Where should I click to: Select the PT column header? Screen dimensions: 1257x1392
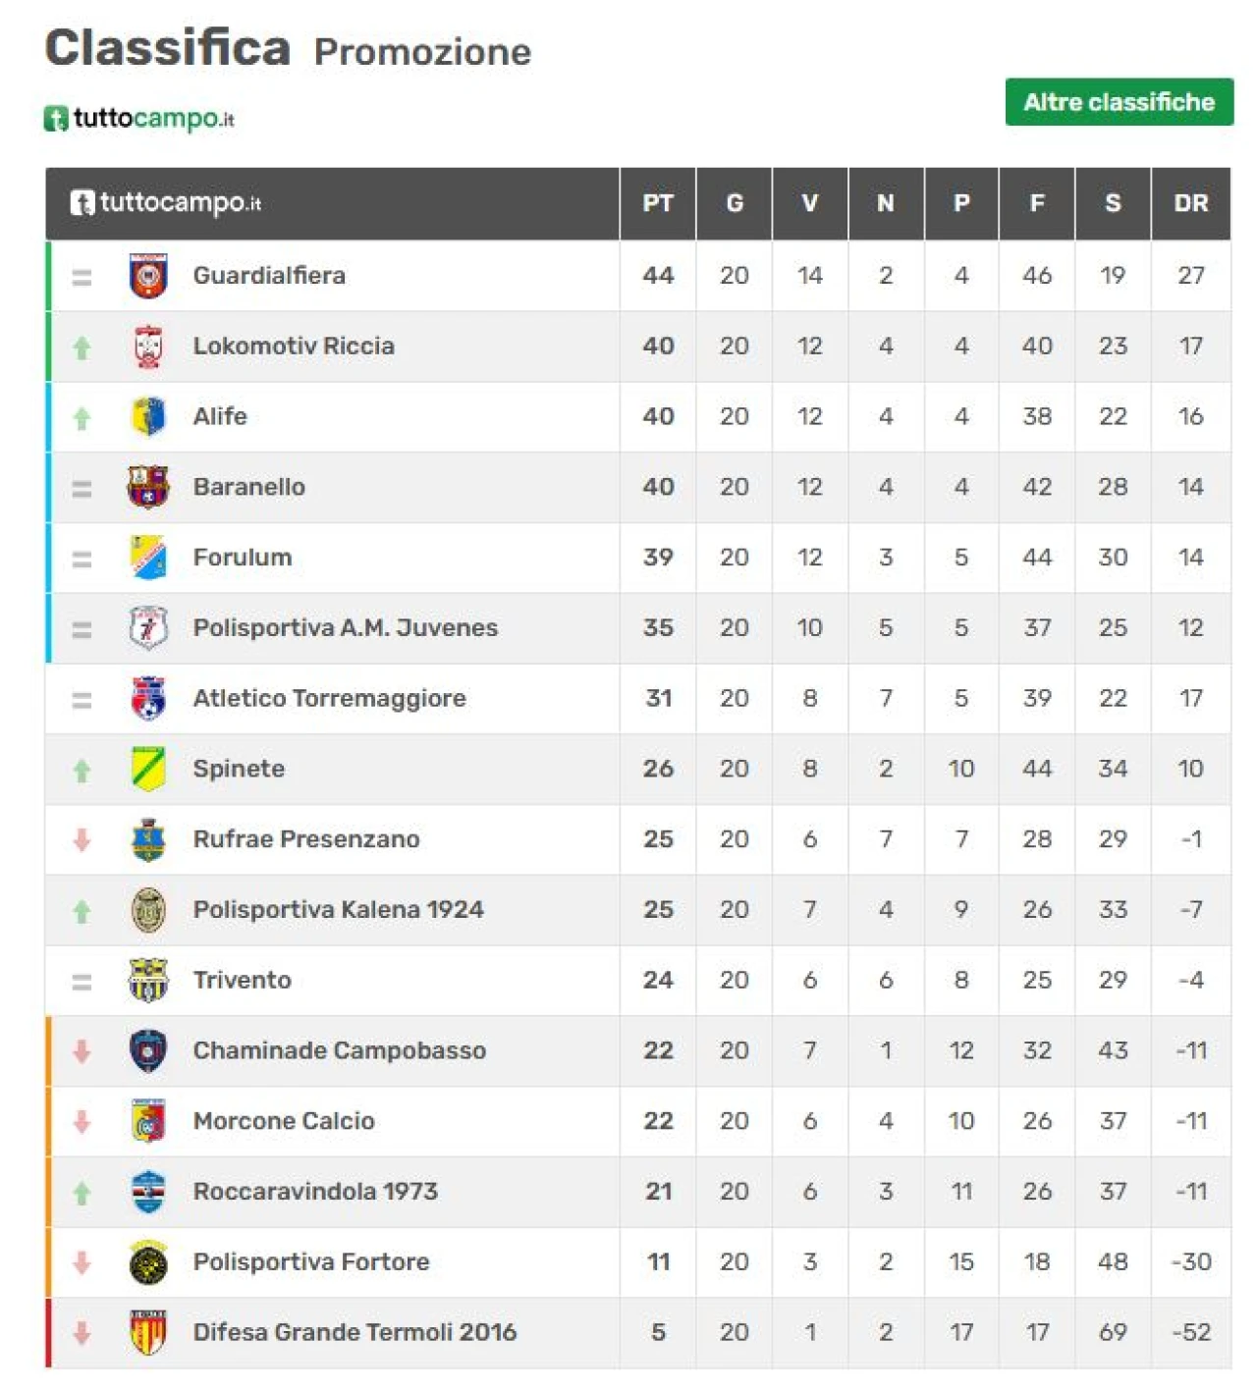(658, 203)
